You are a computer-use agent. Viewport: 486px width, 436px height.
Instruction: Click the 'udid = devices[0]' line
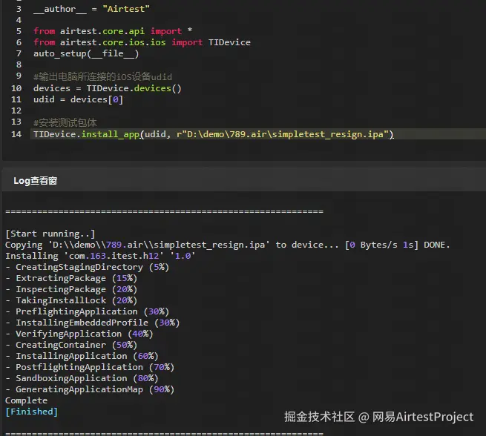78,99
